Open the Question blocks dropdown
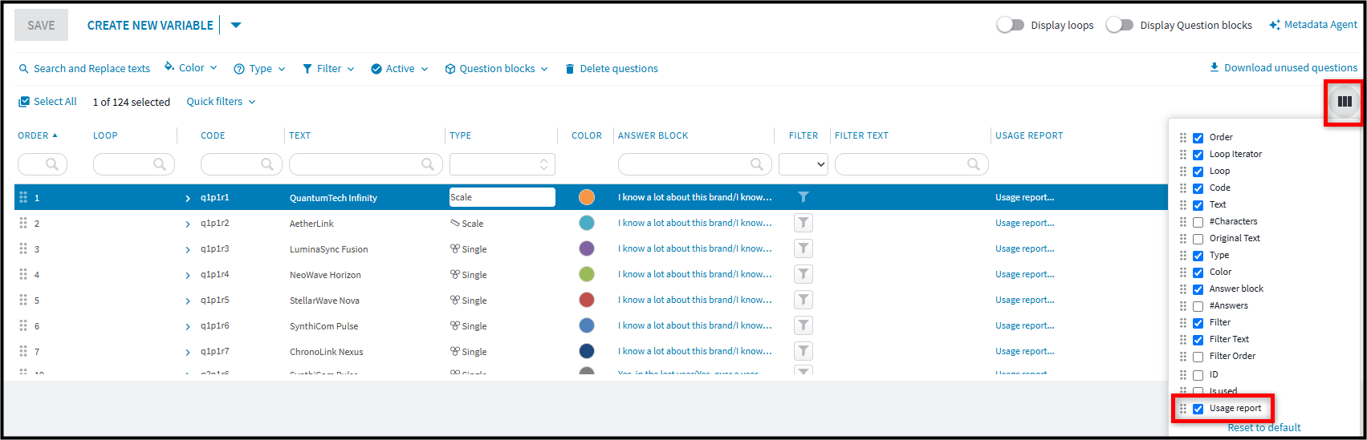 (497, 69)
